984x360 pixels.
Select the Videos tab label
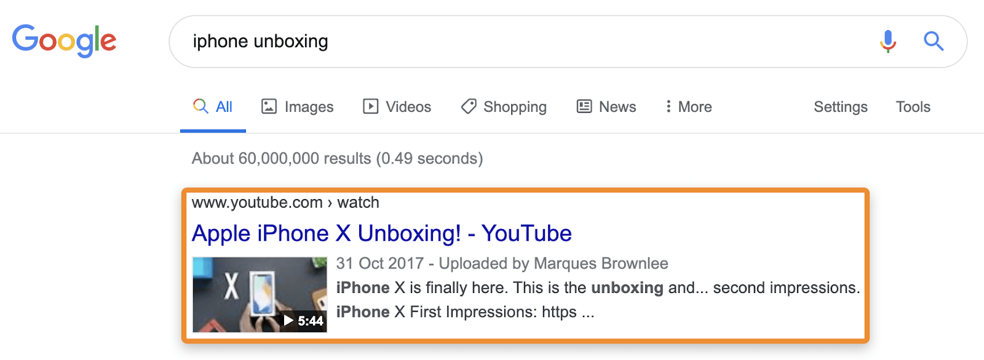pos(407,106)
